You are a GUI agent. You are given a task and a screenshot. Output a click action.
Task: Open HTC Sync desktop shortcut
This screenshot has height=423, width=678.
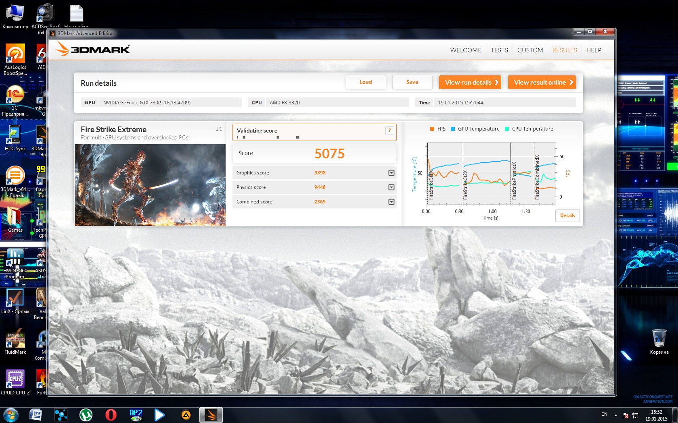coord(15,135)
